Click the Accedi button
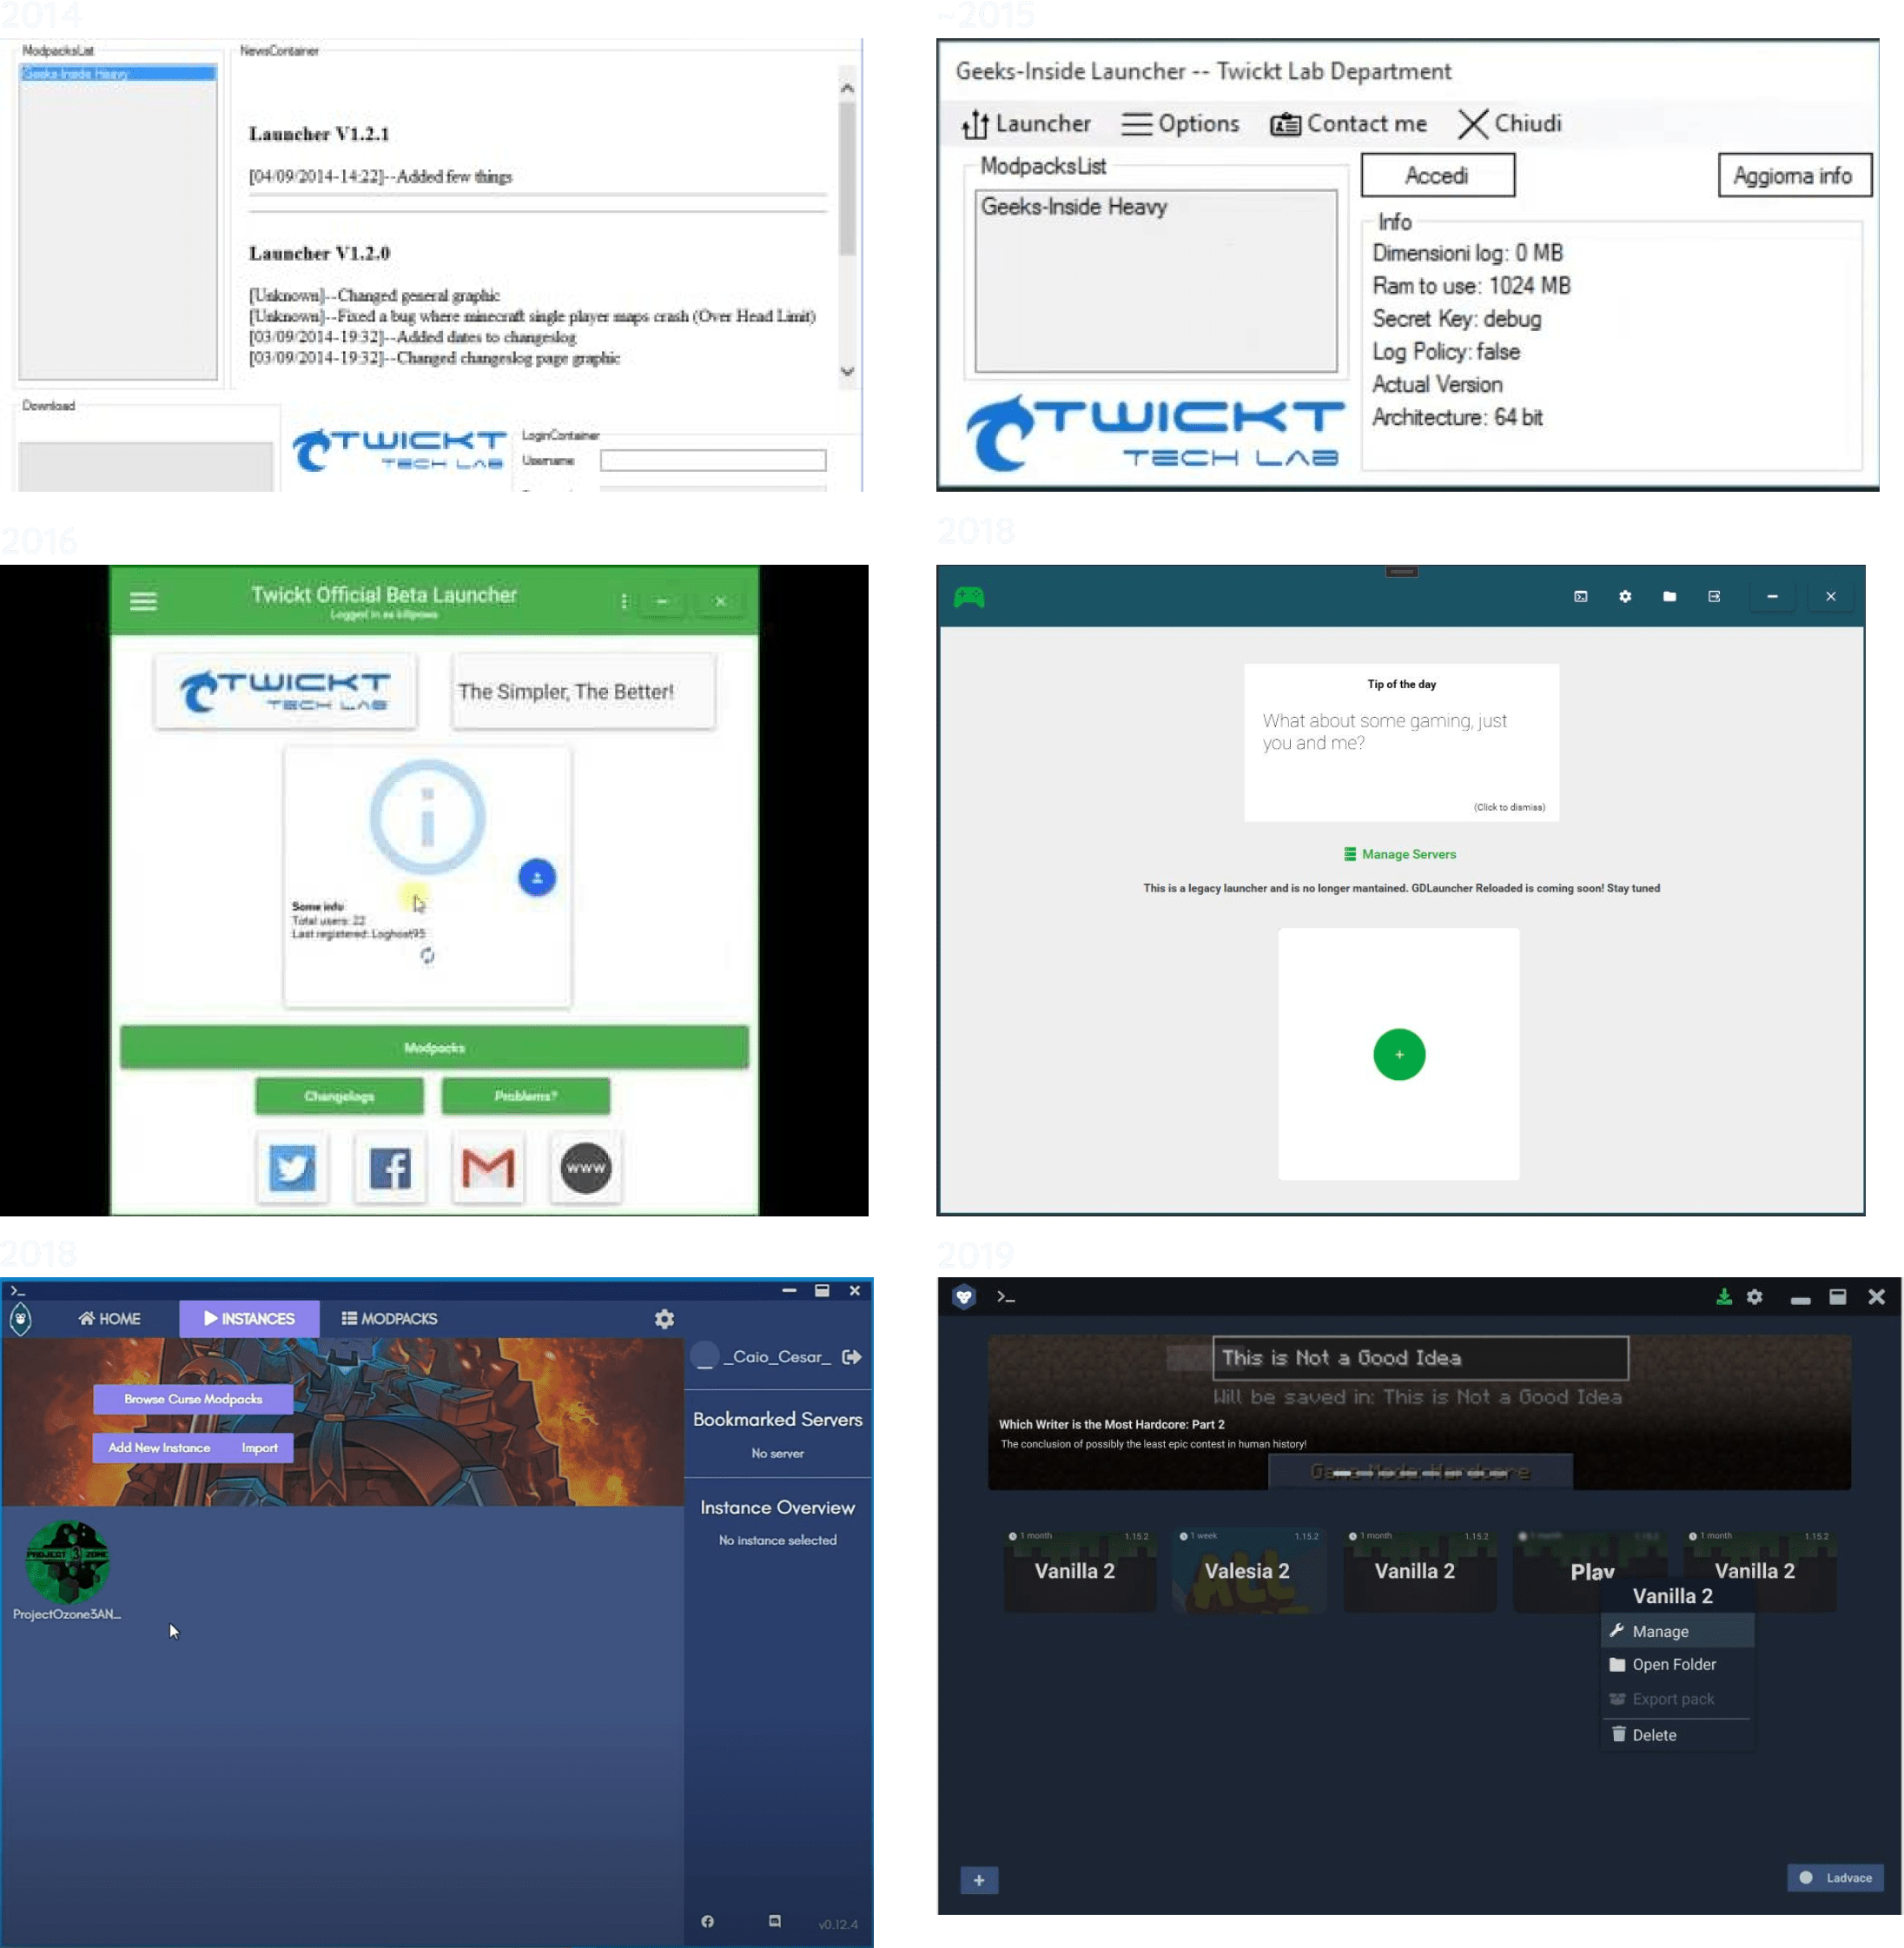This screenshot has width=1904, height=1948. [1437, 176]
